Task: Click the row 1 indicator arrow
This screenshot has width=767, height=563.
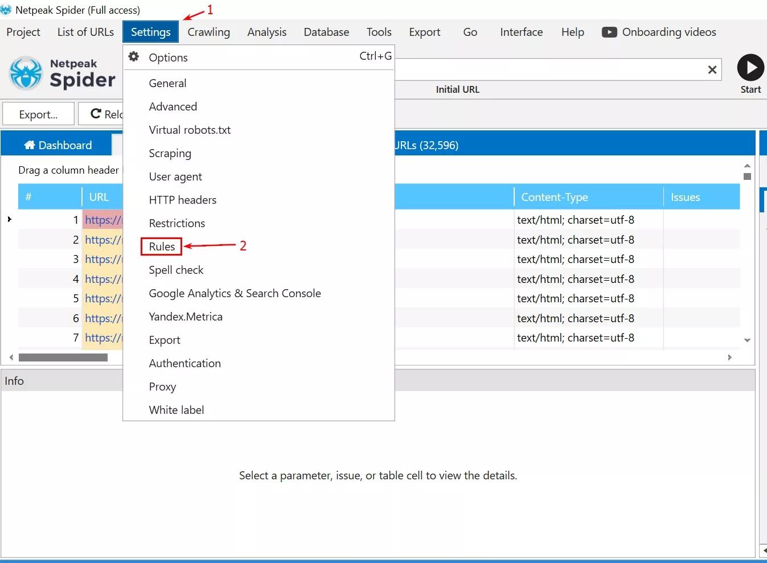Action: pos(9,219)
